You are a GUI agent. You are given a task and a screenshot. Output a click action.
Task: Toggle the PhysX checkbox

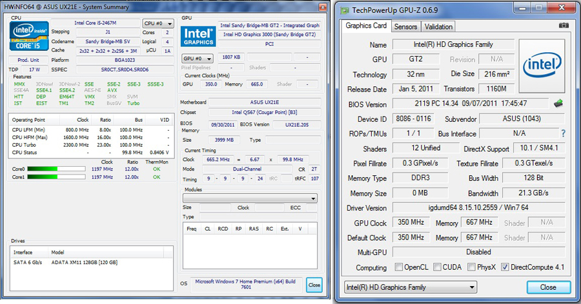coord(472,267)
